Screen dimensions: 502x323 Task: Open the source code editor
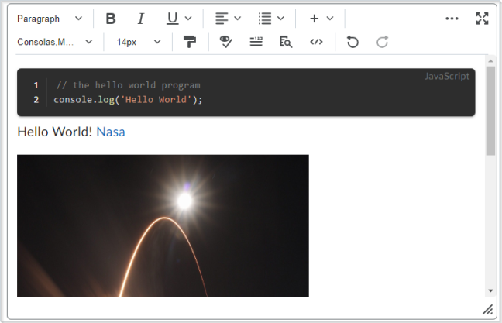tap(316, 42)
